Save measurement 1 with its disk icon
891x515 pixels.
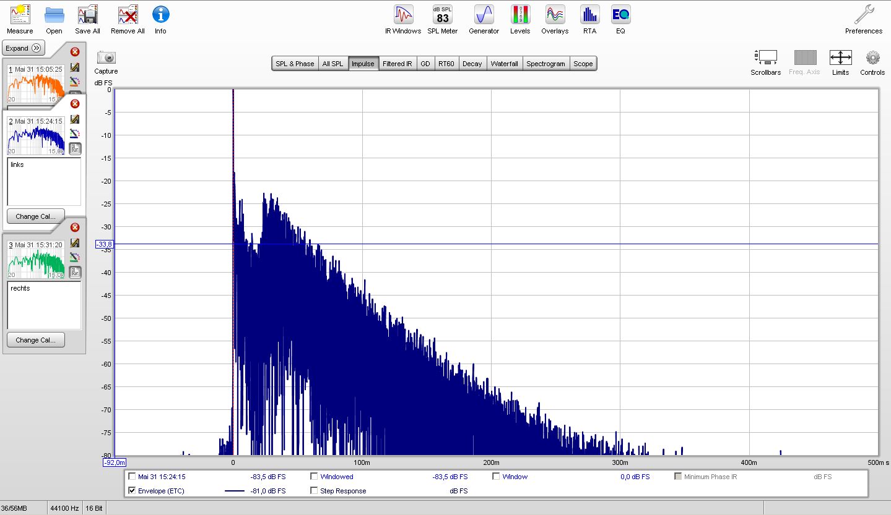(75, 67)
